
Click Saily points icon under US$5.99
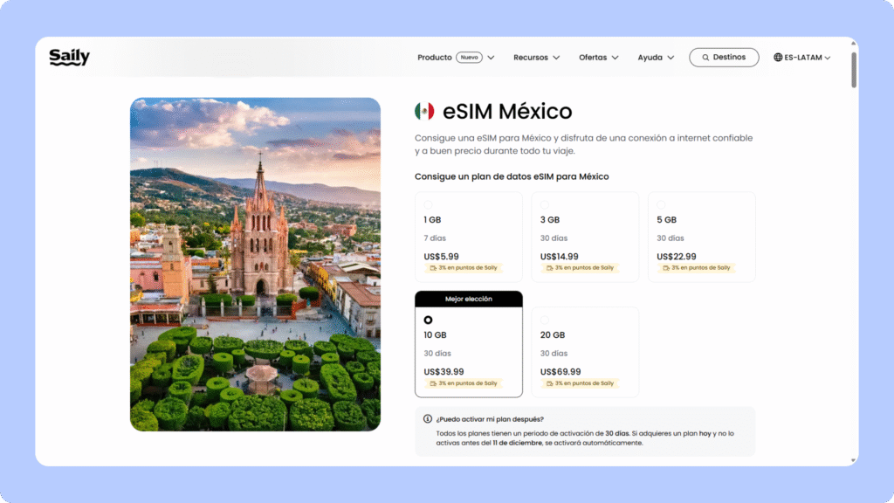(432, 268)
